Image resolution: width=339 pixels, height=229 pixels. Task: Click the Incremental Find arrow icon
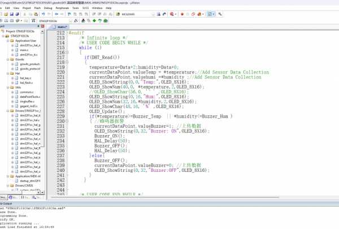click(164, 14)
